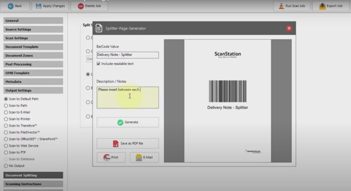Screen dimensions: 351x191
Task: Click the ScanStation logo in the preview
Action: (x=228, y=54)
